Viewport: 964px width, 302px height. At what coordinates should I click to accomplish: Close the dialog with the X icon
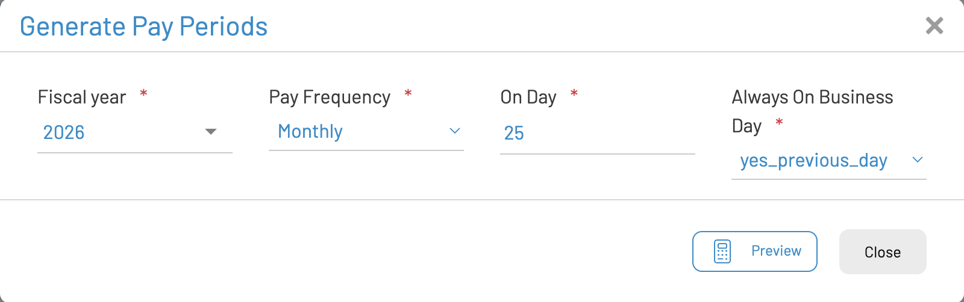(x=934, y=26)
